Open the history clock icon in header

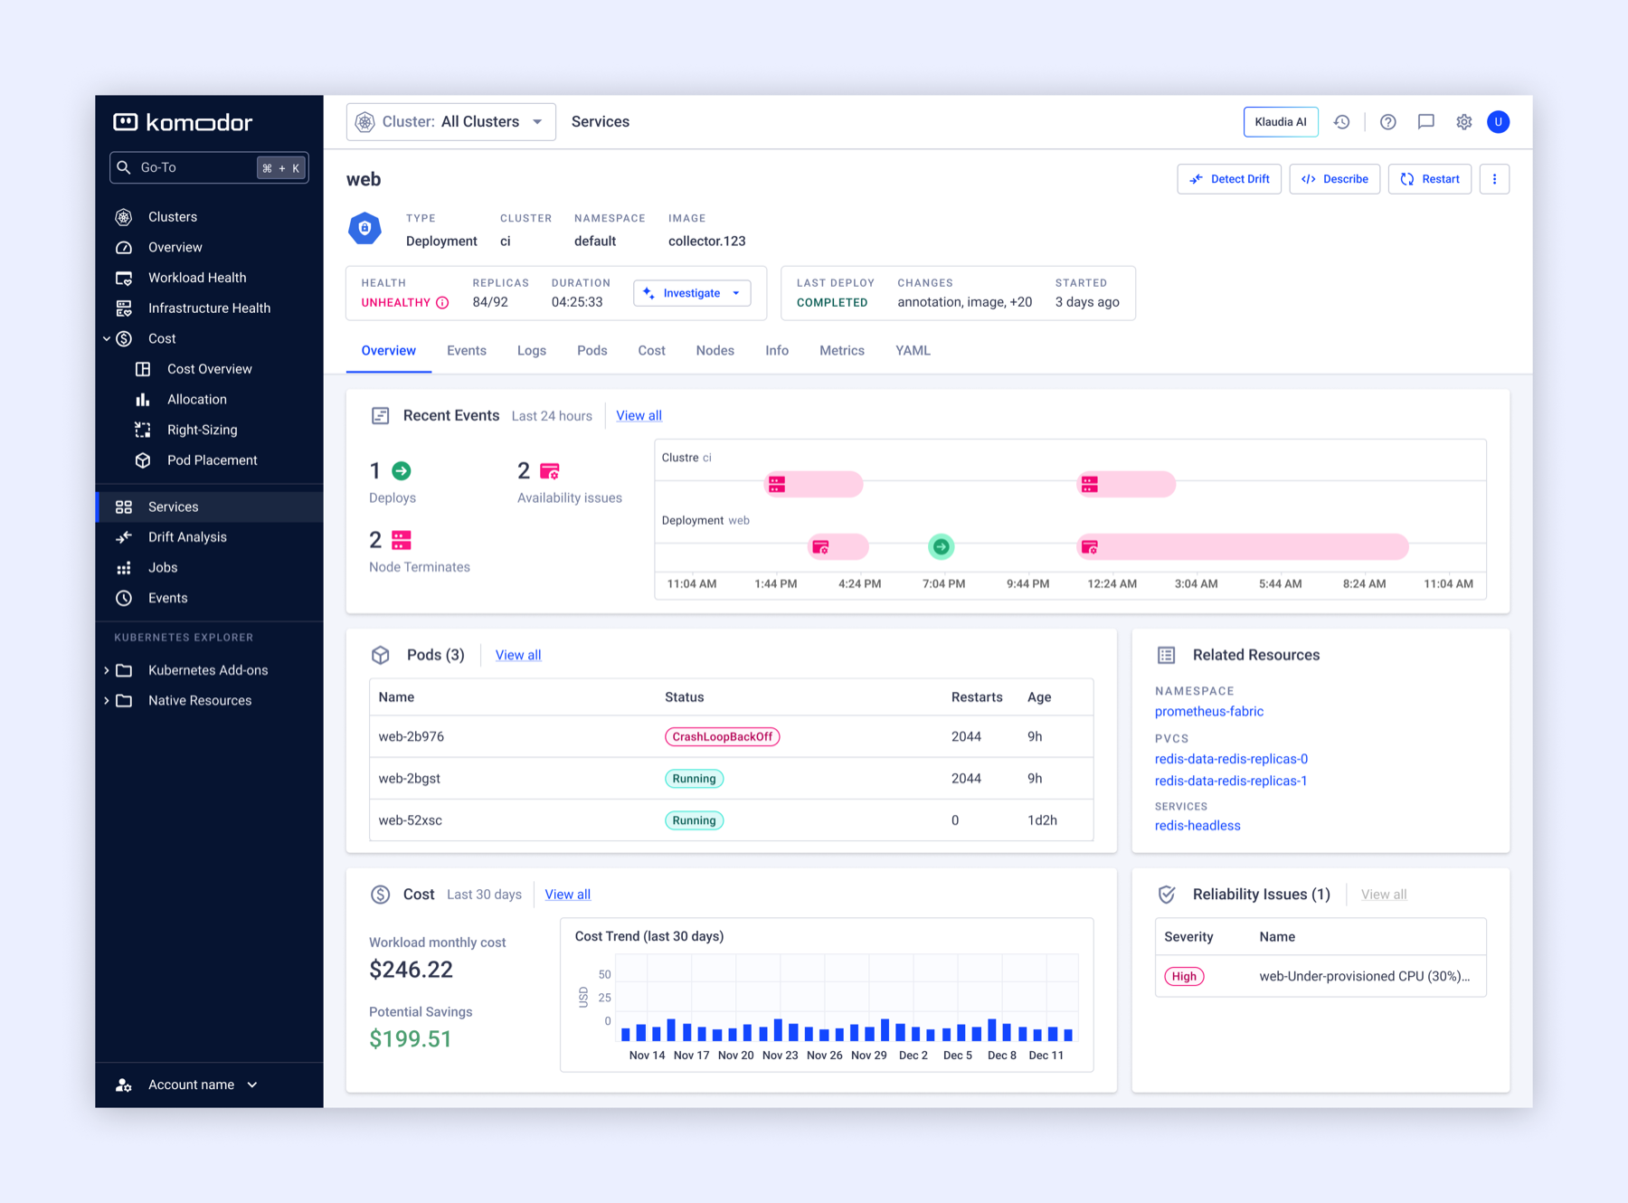point(1342,122)
